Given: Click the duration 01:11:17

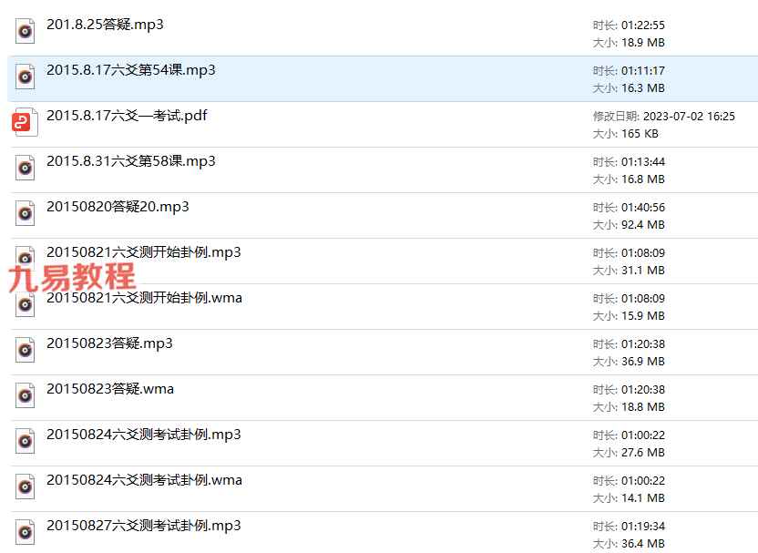Looking at the screenshot, I should coord(643,70).
